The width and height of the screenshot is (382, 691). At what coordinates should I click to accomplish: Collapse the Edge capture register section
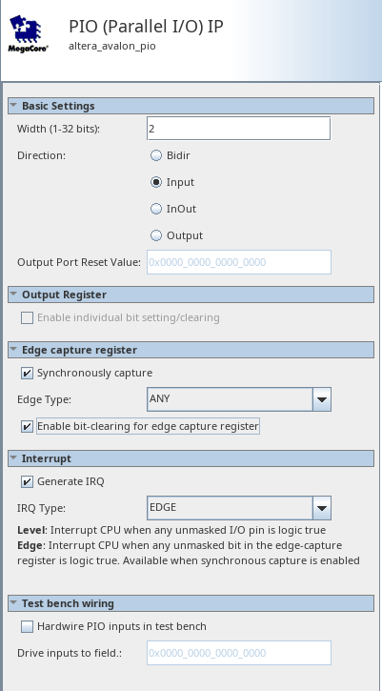click(x=13, y=350)
